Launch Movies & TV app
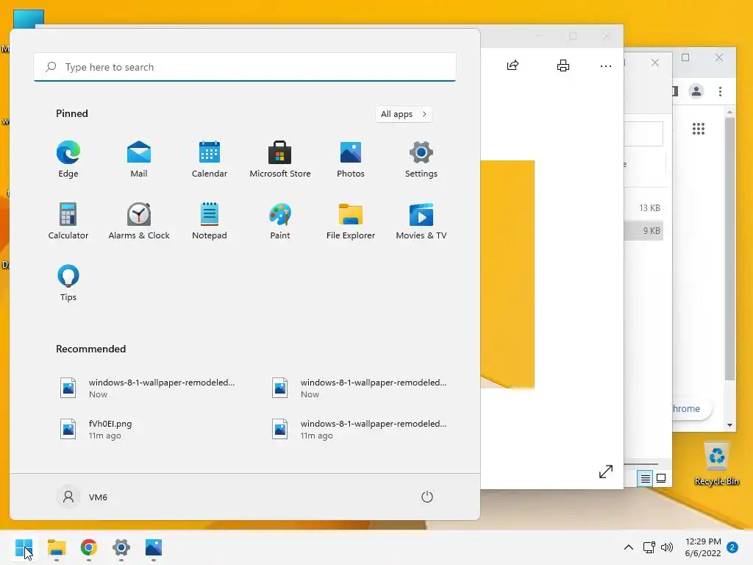753x565 pixels. [x=421, y=221]
